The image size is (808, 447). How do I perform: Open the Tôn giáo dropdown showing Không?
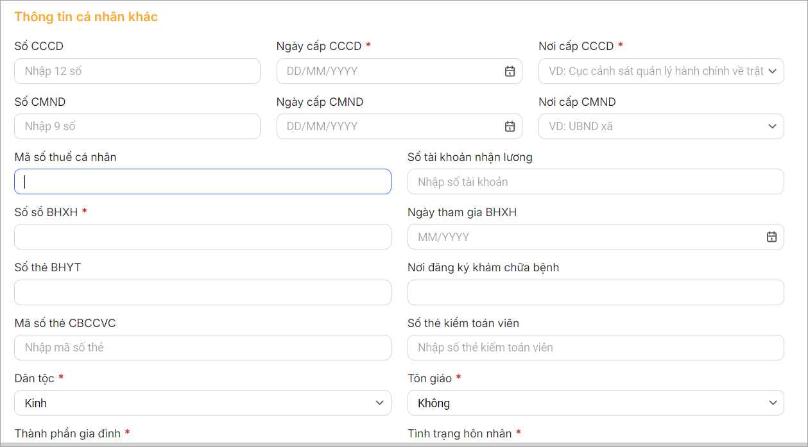click(x=595, y=403)
